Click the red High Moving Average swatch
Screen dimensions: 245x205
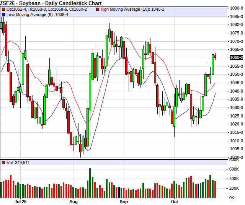(x=98, y=9)
